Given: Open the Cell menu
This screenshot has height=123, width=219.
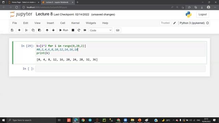Looking at the screenshot, I should [x=63, y=23].
